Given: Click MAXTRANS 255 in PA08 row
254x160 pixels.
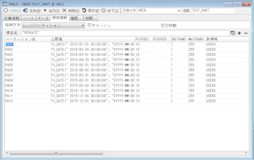Looking at the screenshot, I should tap(191, 81).
